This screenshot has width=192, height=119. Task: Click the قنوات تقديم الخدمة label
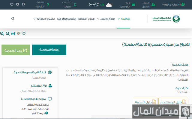tap(33, 99)
